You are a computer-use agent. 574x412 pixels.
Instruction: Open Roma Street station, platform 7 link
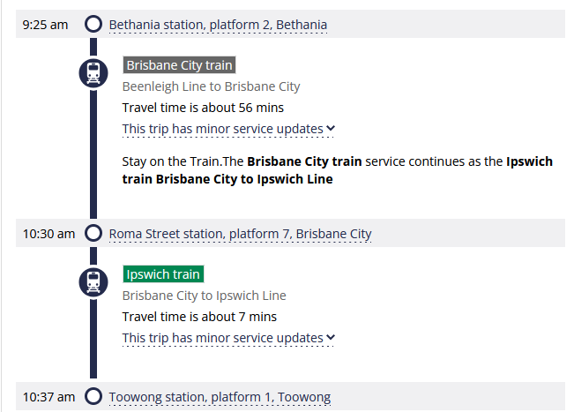coord(240,234)
